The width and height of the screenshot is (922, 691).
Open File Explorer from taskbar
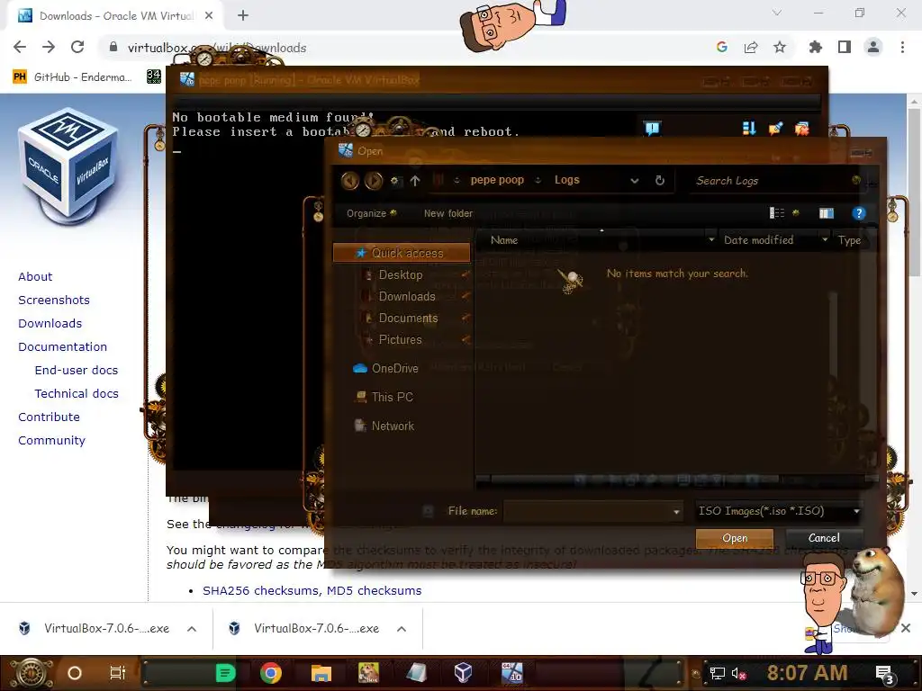coord(321,673)
